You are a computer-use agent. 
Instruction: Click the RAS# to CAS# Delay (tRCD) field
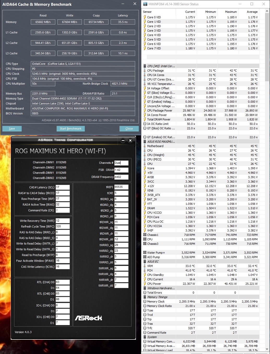pyautogui.click(x=63, y=193)
